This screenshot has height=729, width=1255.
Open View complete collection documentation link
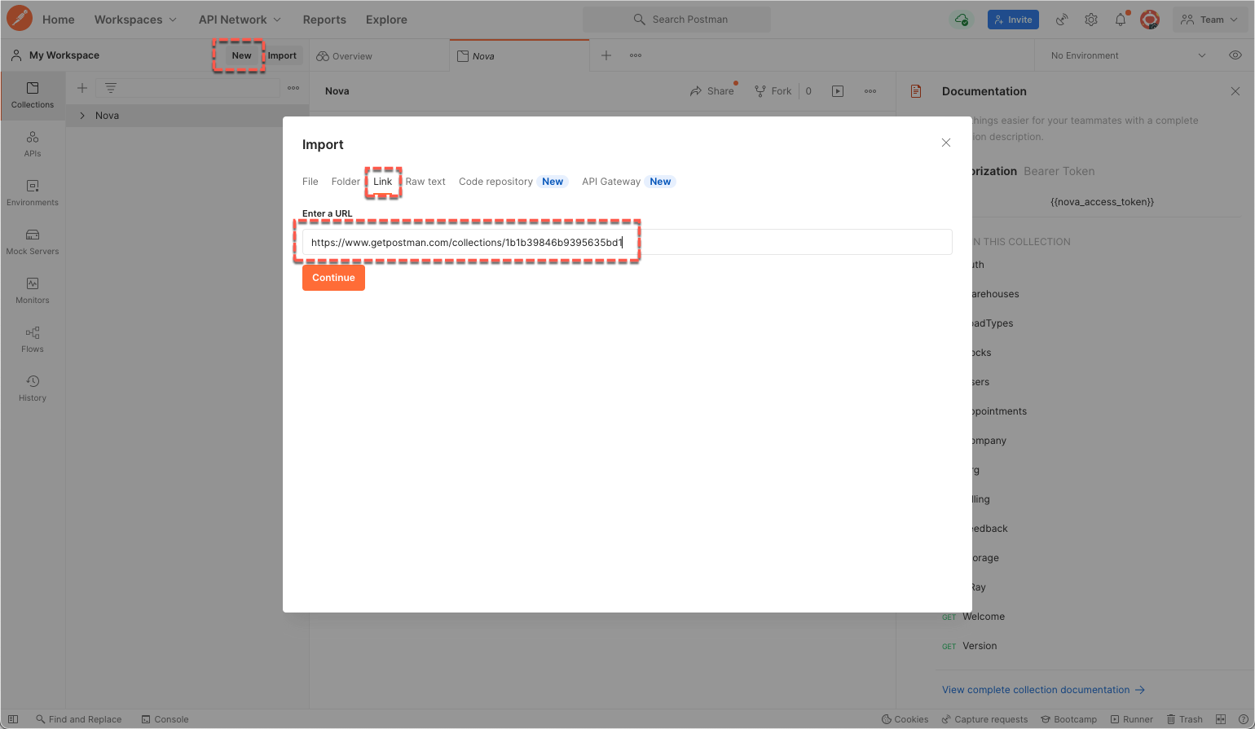1044,690
